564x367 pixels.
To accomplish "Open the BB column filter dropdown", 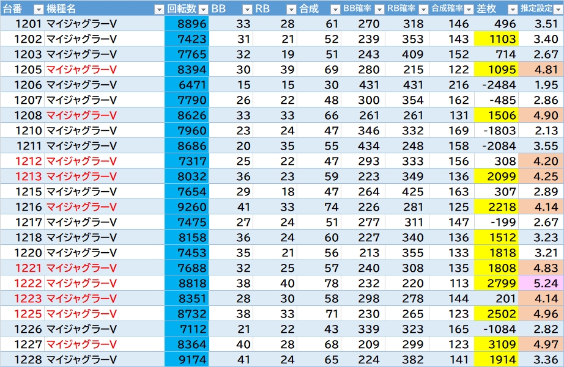I will (x=247, y=9).
